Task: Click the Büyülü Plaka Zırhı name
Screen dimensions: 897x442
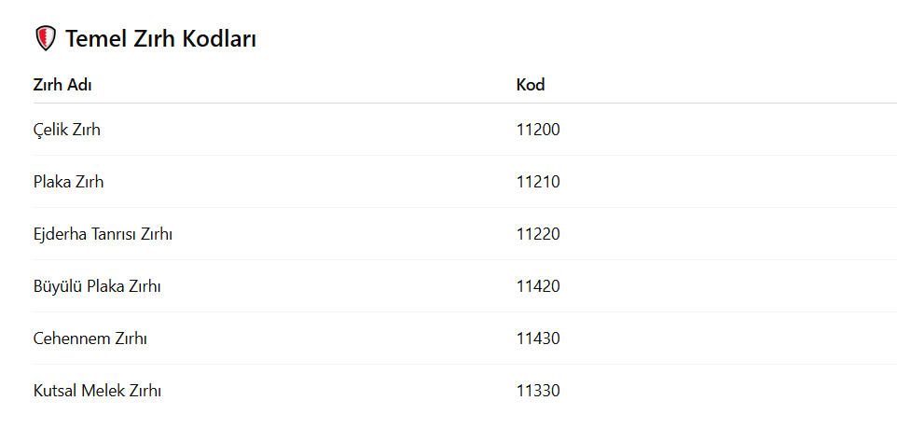Action: pyautogui.click(x=97, y=286)
